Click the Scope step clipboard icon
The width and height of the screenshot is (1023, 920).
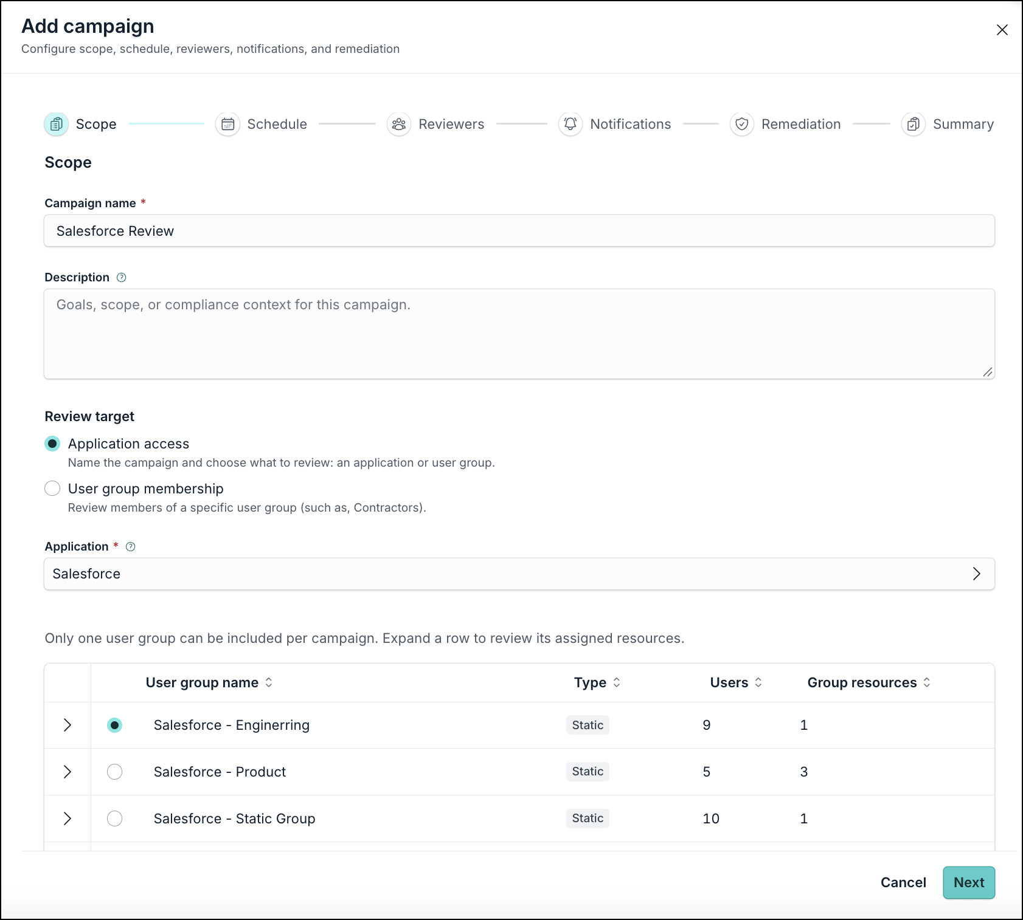click(56, 124)
